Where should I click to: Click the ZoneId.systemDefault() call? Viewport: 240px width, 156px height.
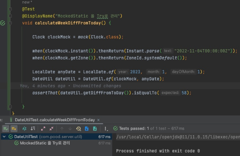[154, 58]
